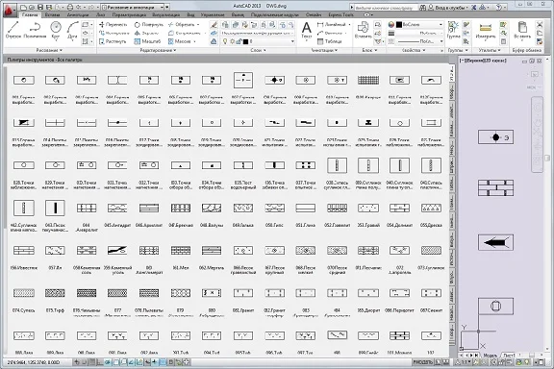Switch to the Модель layout tab

(491, 356)
